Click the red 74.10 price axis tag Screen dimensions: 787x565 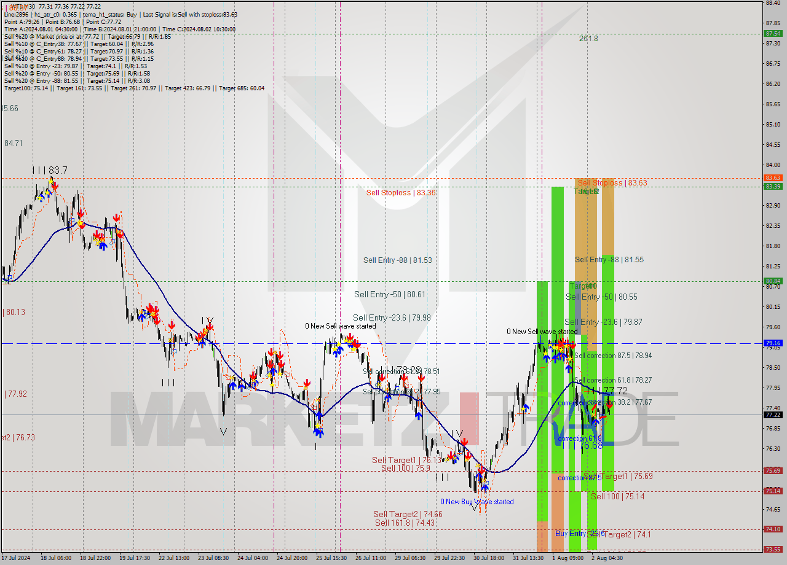772,529
